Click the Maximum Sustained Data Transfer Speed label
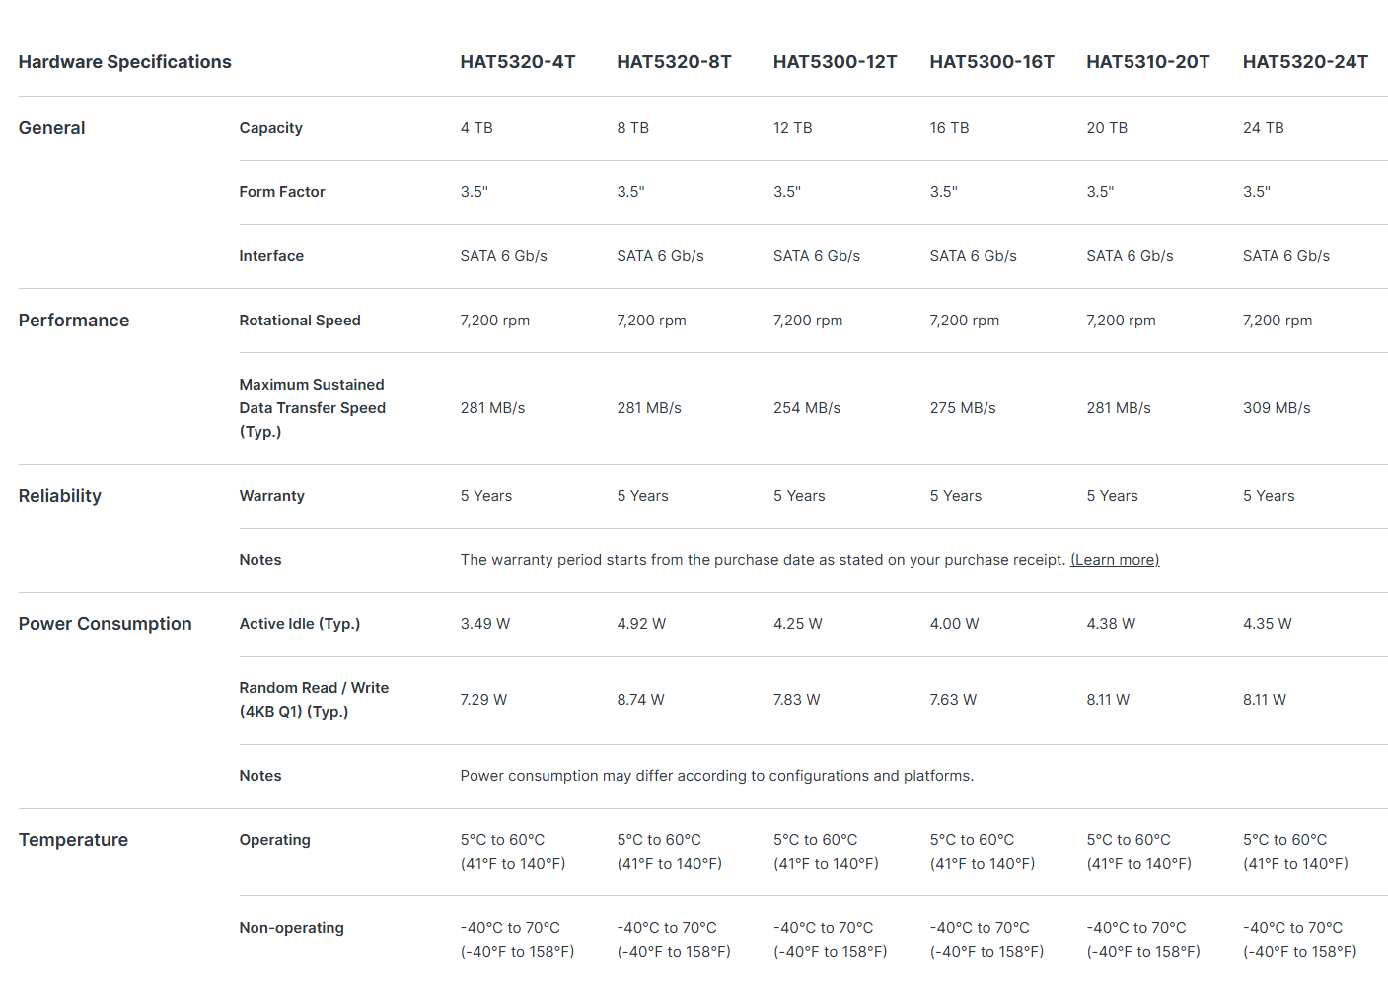The width and height of the screenshot is (1388, 1001). pyautogui.click(x=313, y=408)
